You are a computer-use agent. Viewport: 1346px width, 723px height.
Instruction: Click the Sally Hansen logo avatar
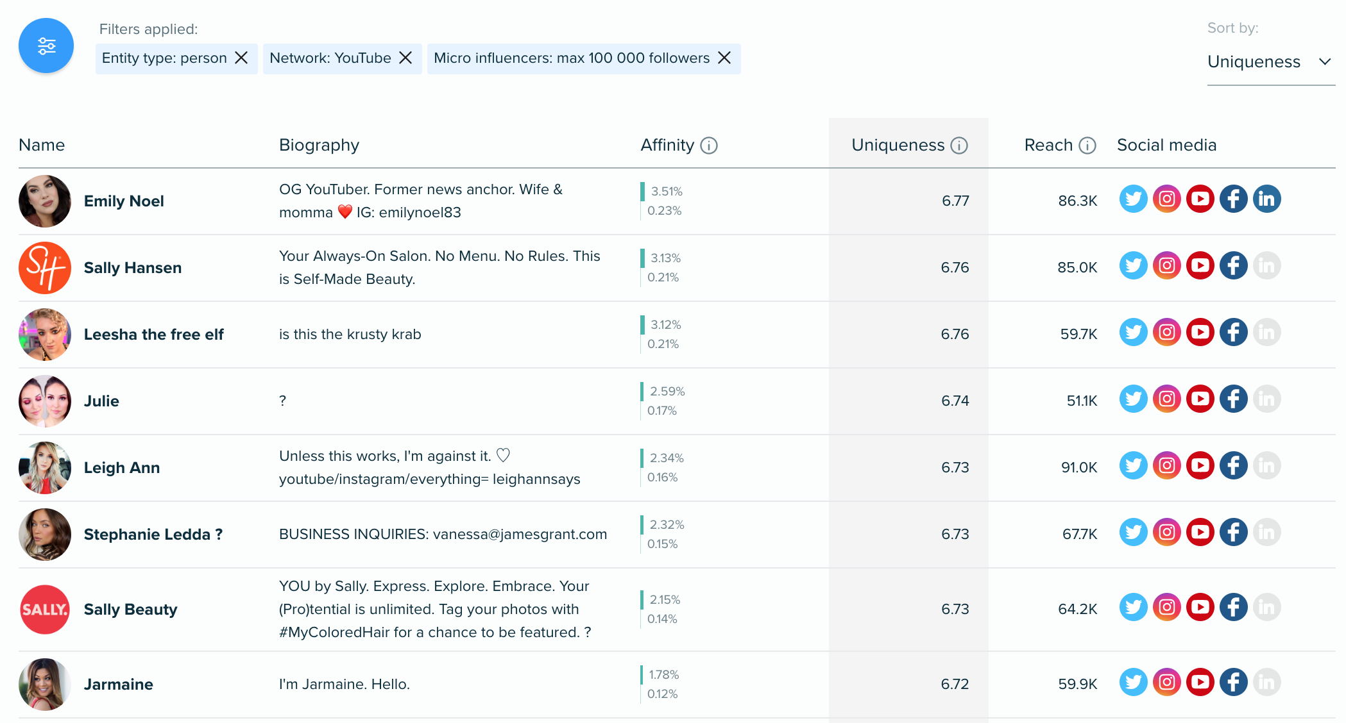[45, 268]
